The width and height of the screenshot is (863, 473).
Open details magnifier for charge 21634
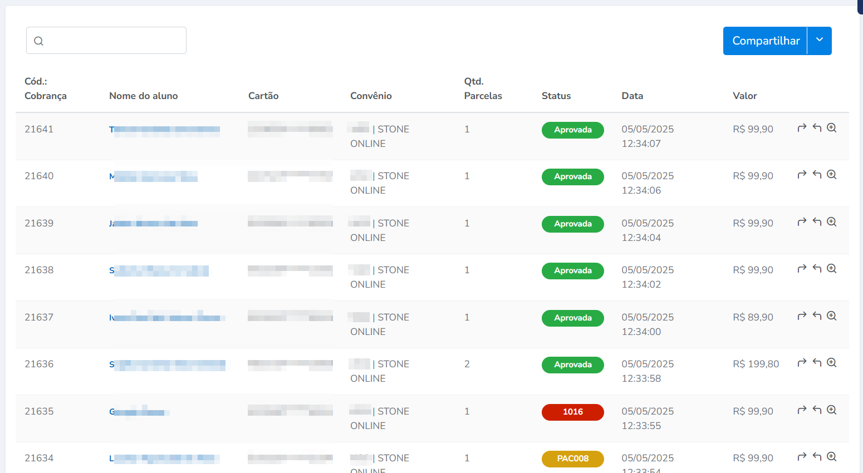(831, 457)
